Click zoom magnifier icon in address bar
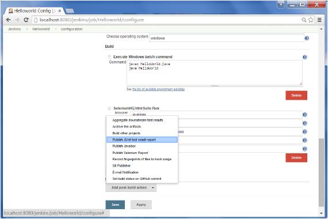Screen dimensions: 328x219 (304, 20)
